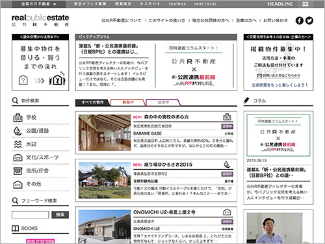Open the toolbox link in top bar
The height and width of the screenshot is (244, 325).
pos(177,4)
